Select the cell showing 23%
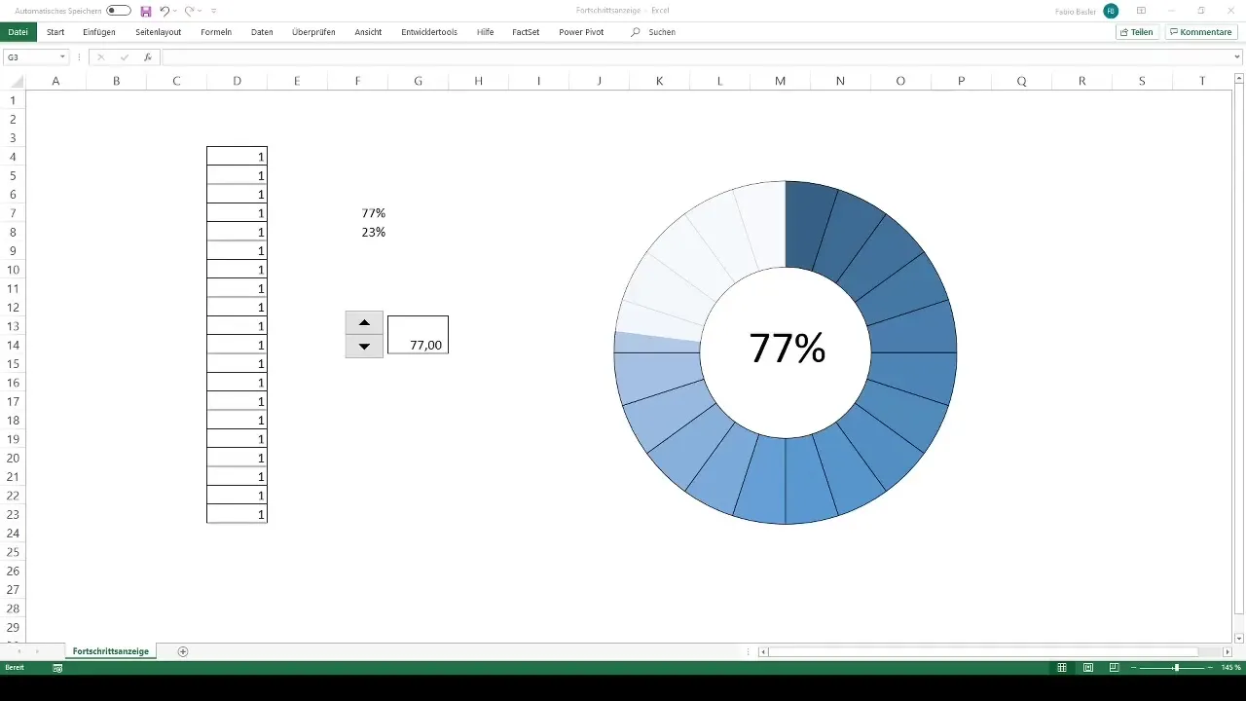 [357, 232]
